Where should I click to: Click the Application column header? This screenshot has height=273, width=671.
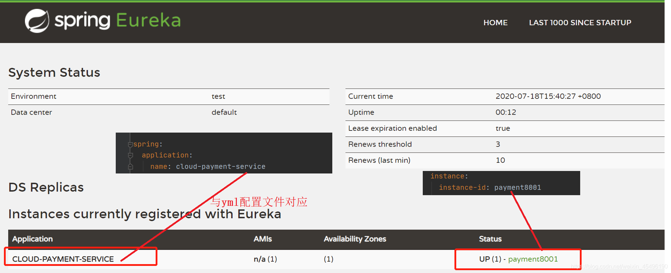[32, 239]
